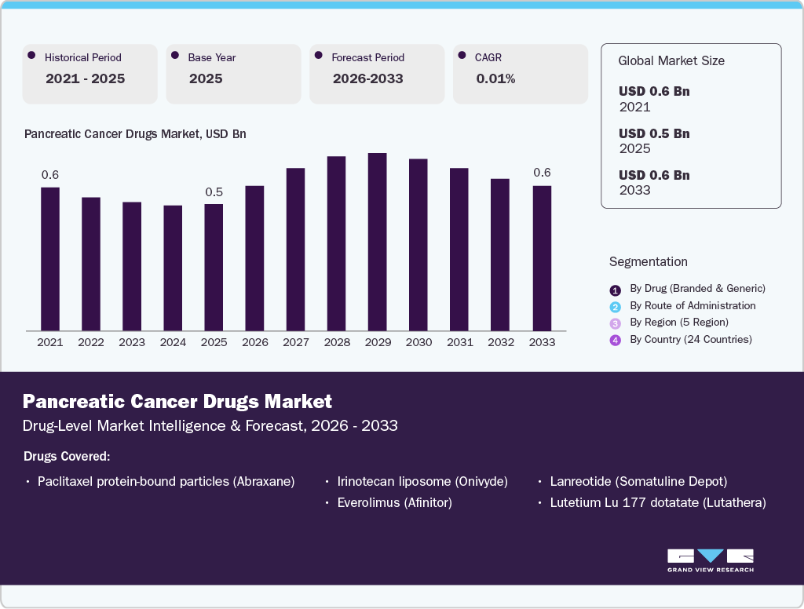
Task: Click the Forecast Period bullet dot
Action: (319, 56)
